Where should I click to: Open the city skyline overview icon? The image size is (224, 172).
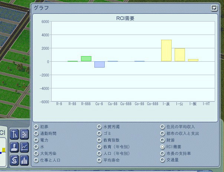25,160
